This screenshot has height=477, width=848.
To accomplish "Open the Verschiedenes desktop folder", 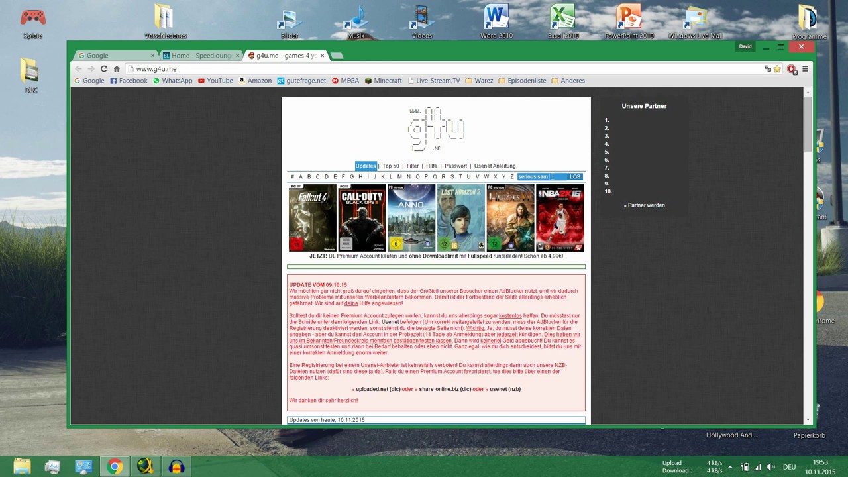I will pyautogui.click(x=165, y=23).
